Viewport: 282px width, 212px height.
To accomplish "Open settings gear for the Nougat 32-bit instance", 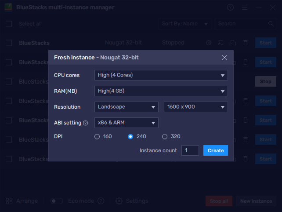I will click(x=209, y=43).
